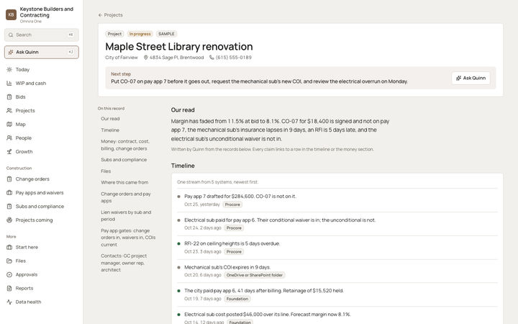The height and width of the screenshot is (324, 518).
Task: Click the magnifier icon in Search
Action: [11, 35]
